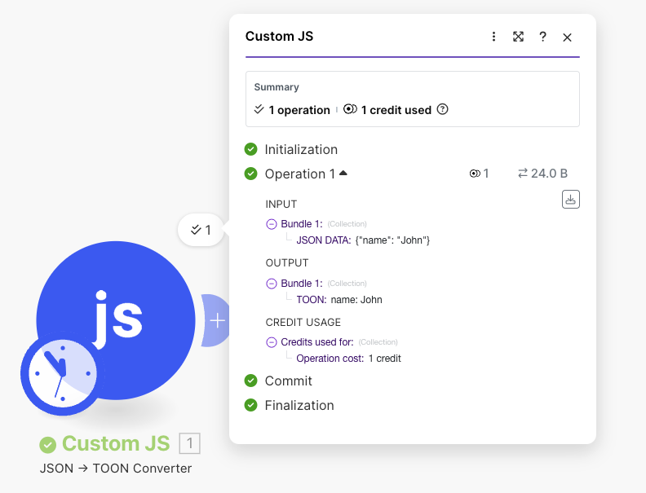Collapse the Credits used for collection

click(271, 342)
